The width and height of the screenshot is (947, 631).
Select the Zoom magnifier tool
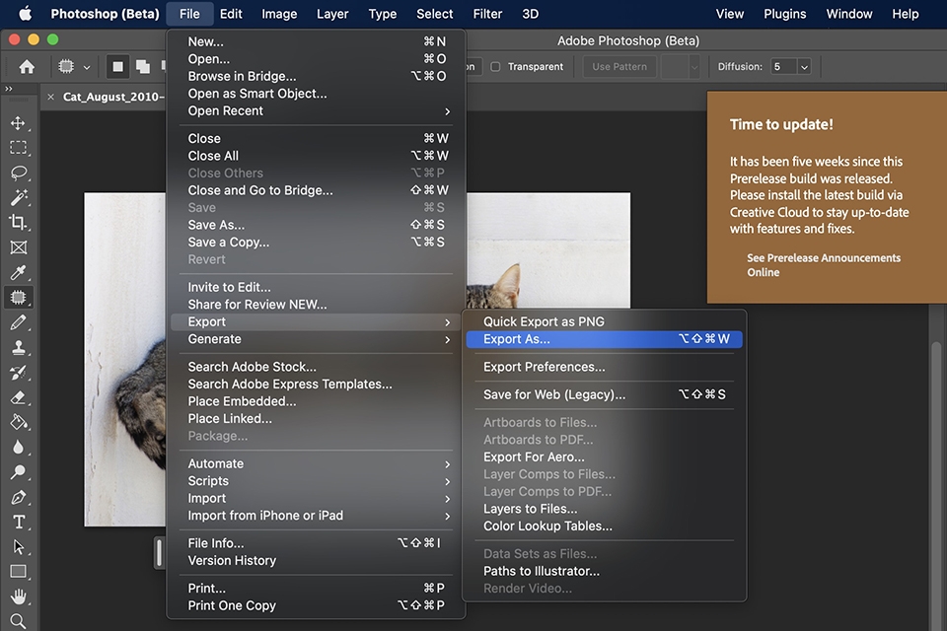click(x=18, y=621)
